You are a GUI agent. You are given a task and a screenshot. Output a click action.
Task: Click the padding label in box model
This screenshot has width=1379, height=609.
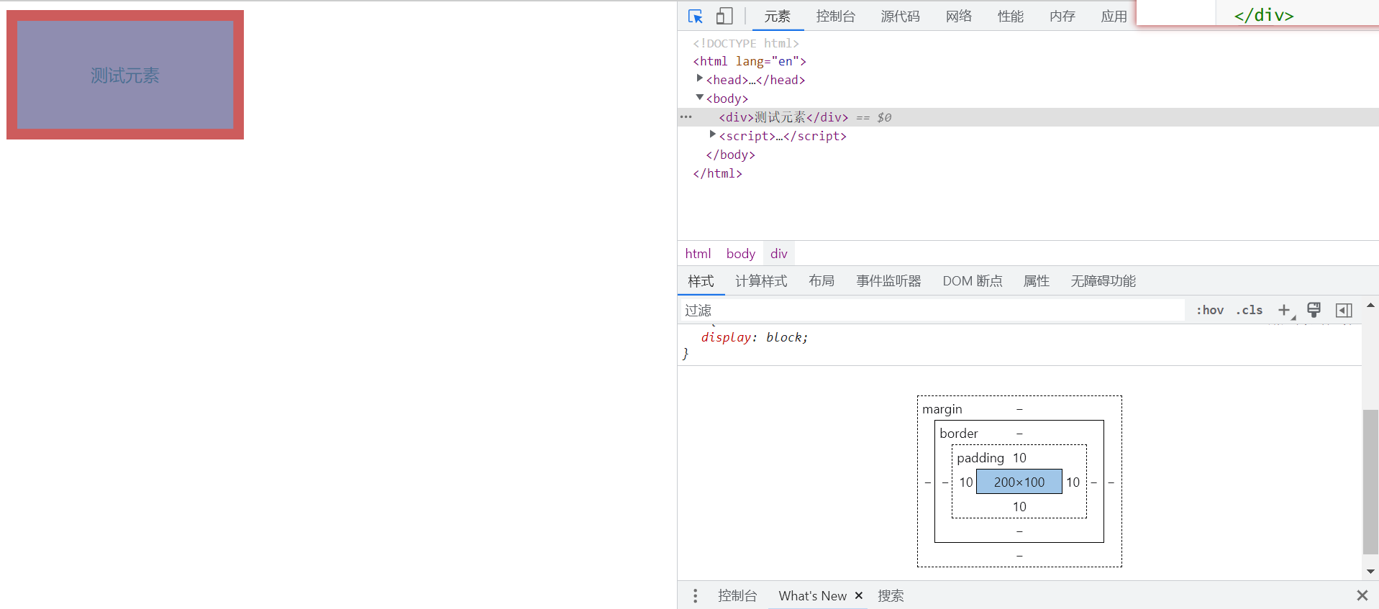980,458
